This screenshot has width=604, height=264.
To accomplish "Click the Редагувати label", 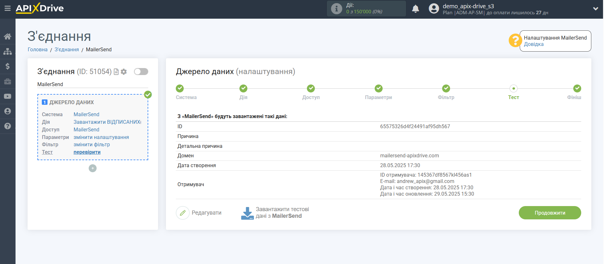I will pos(207,213).
